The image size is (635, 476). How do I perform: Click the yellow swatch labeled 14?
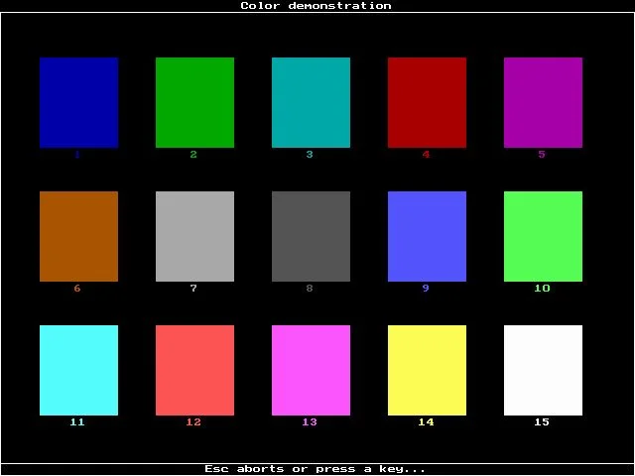click(x=427, y=370)
